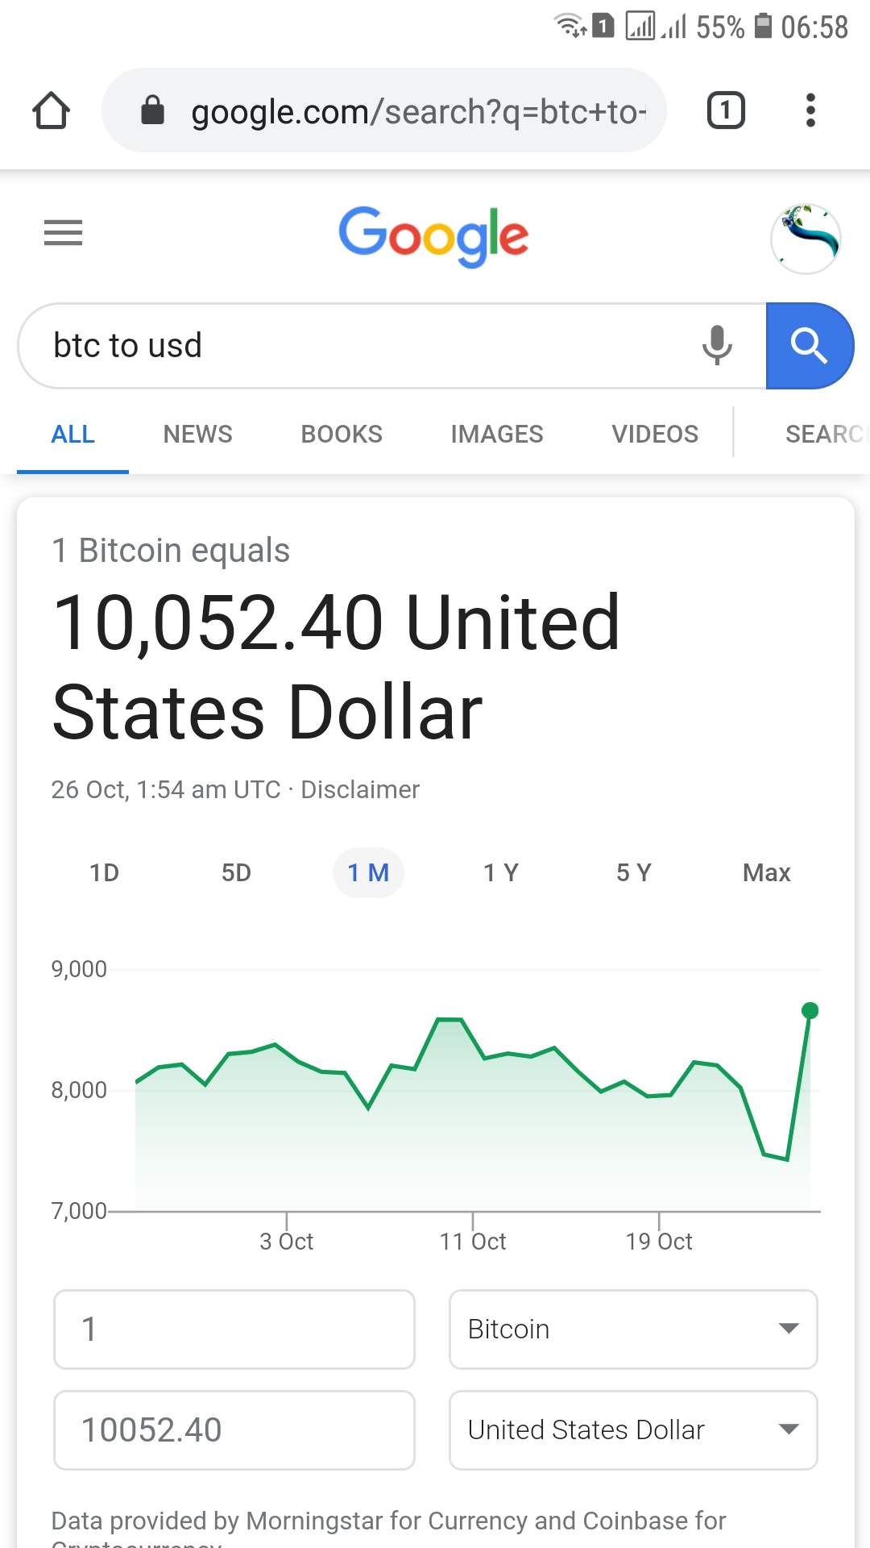Expand the Bitcoin currency dropdown
The height and width of the screenshot is (1548, 870).
(x=633, y=1329)
